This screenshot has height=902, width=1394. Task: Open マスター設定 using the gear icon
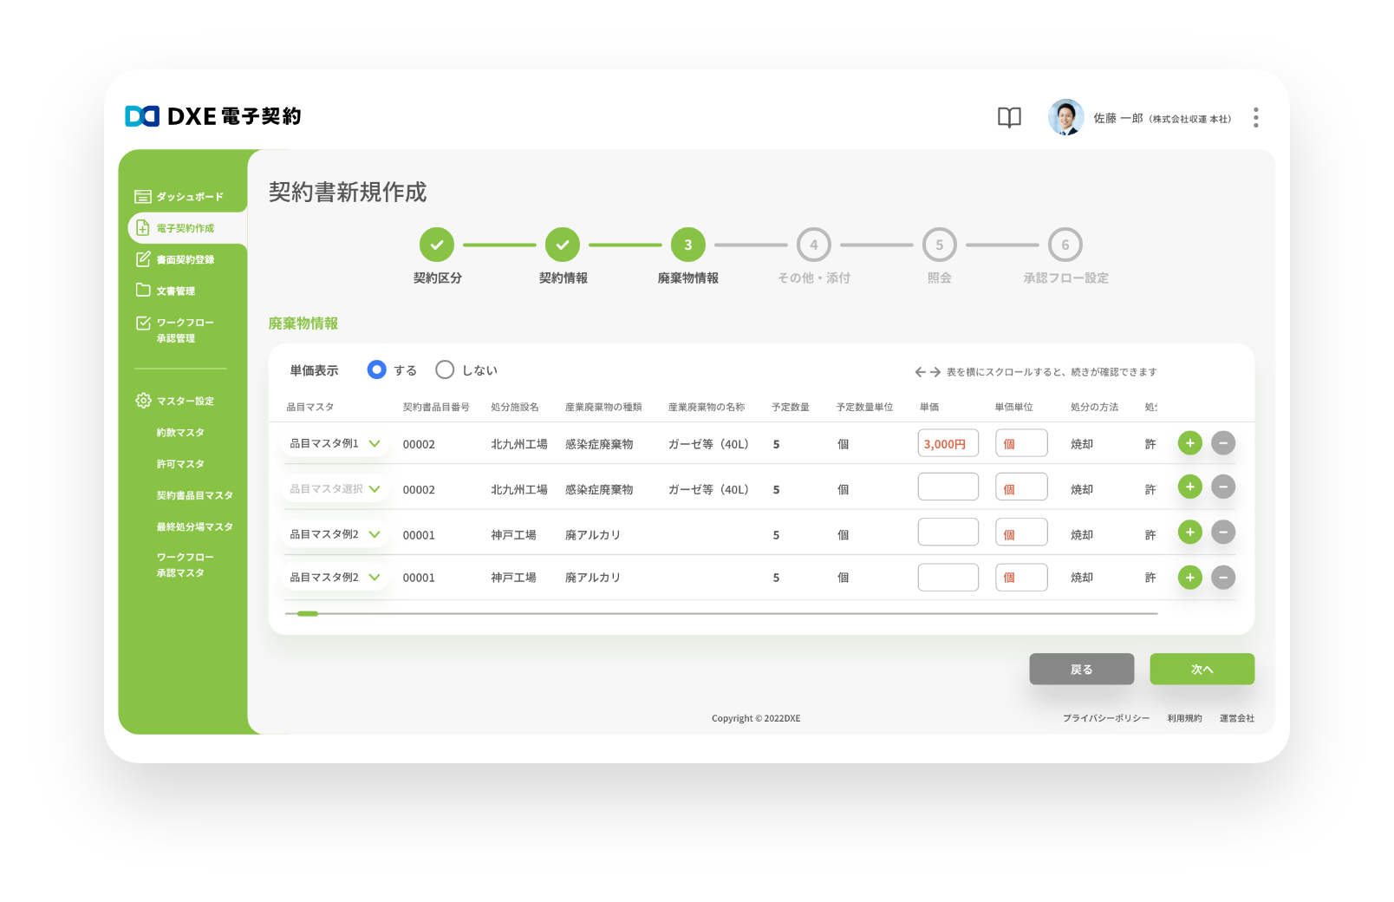click(x=142, y=401)
